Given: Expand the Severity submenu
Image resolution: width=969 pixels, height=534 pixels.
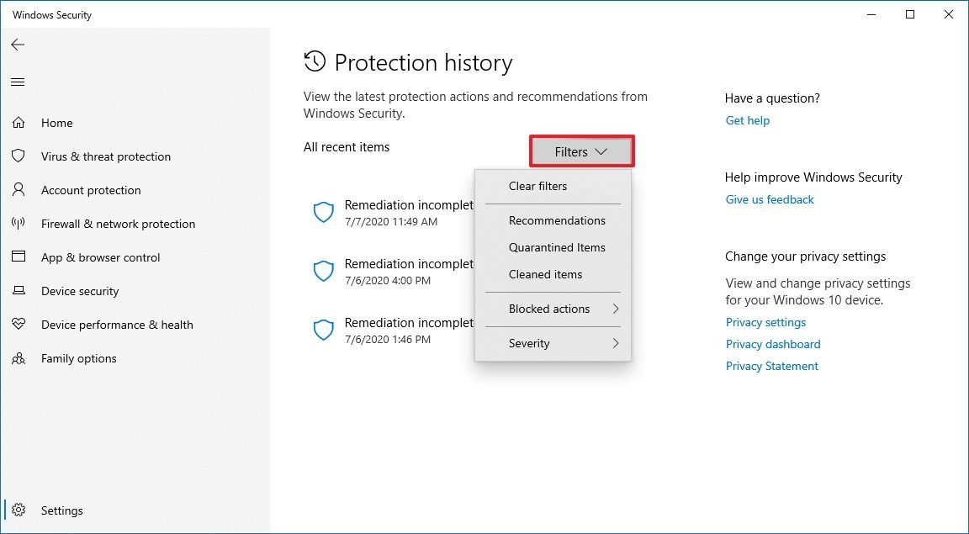Looking at the screenshot, I should click(529, 343).
